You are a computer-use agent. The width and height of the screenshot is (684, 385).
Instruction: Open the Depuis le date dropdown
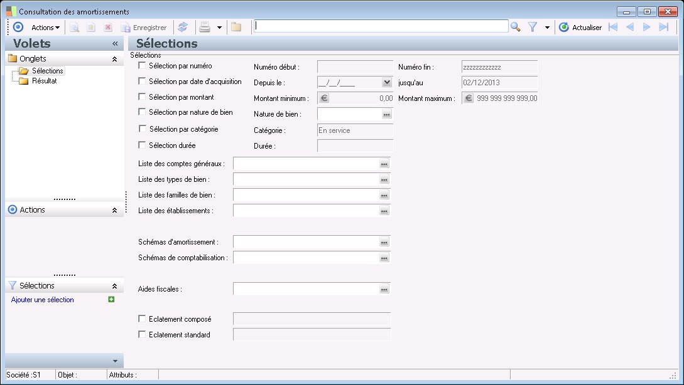(x=386, y=82)
